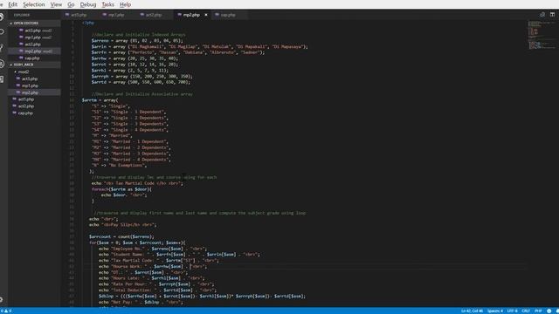Collapse the workspace folder section header
Image resolution: width=559 pixels, height=314 pixels.
pos(34,65)
